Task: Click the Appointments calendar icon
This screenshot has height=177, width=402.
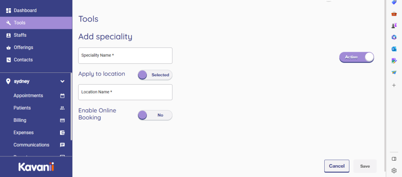Action: click(x=62, y=96)
